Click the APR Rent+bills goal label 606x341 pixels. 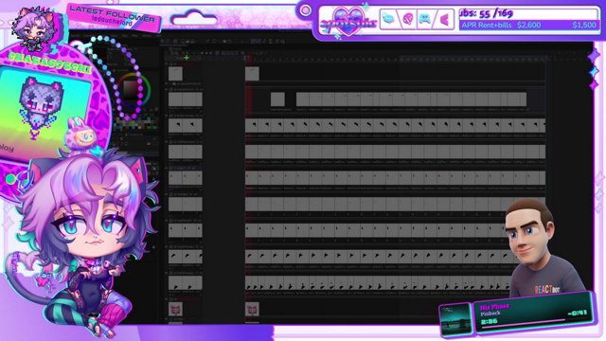pyautogui.click(x=487, y=26)
